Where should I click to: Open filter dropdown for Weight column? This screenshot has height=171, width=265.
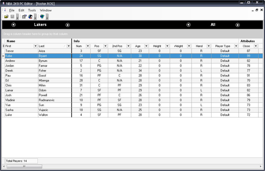click(189, 46)
